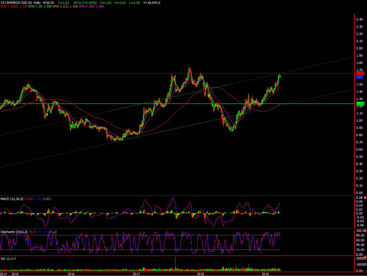Click the 2.00 level on price axis
This screenshot has height=276, width=367.
[359, 48]
